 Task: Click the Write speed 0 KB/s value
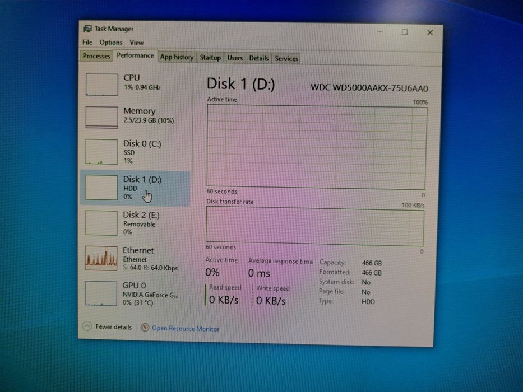tap(271, 301)
